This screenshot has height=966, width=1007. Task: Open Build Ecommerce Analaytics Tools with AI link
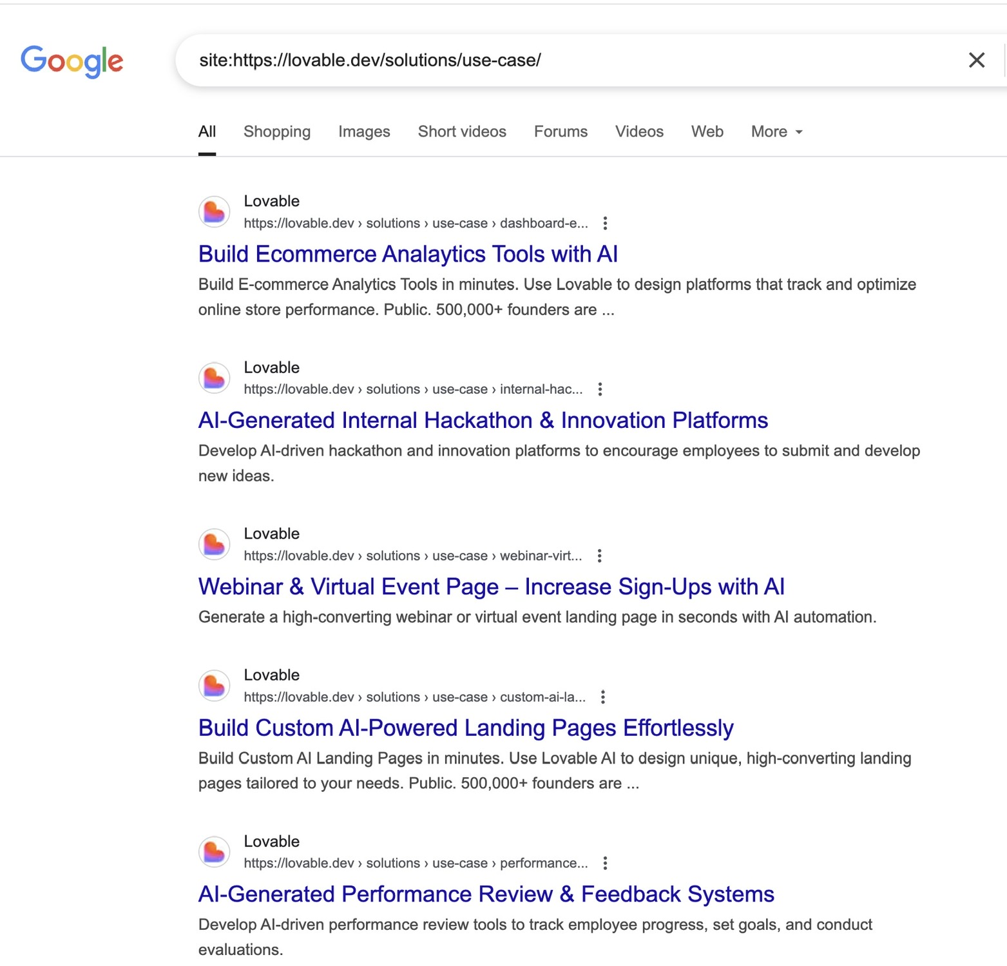click(408, 255)
